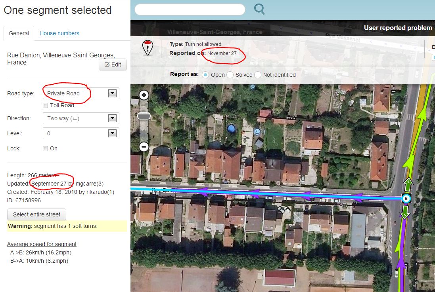Click the map zoom slider handle
Screen dimensions: 435x292
(144, 116)
